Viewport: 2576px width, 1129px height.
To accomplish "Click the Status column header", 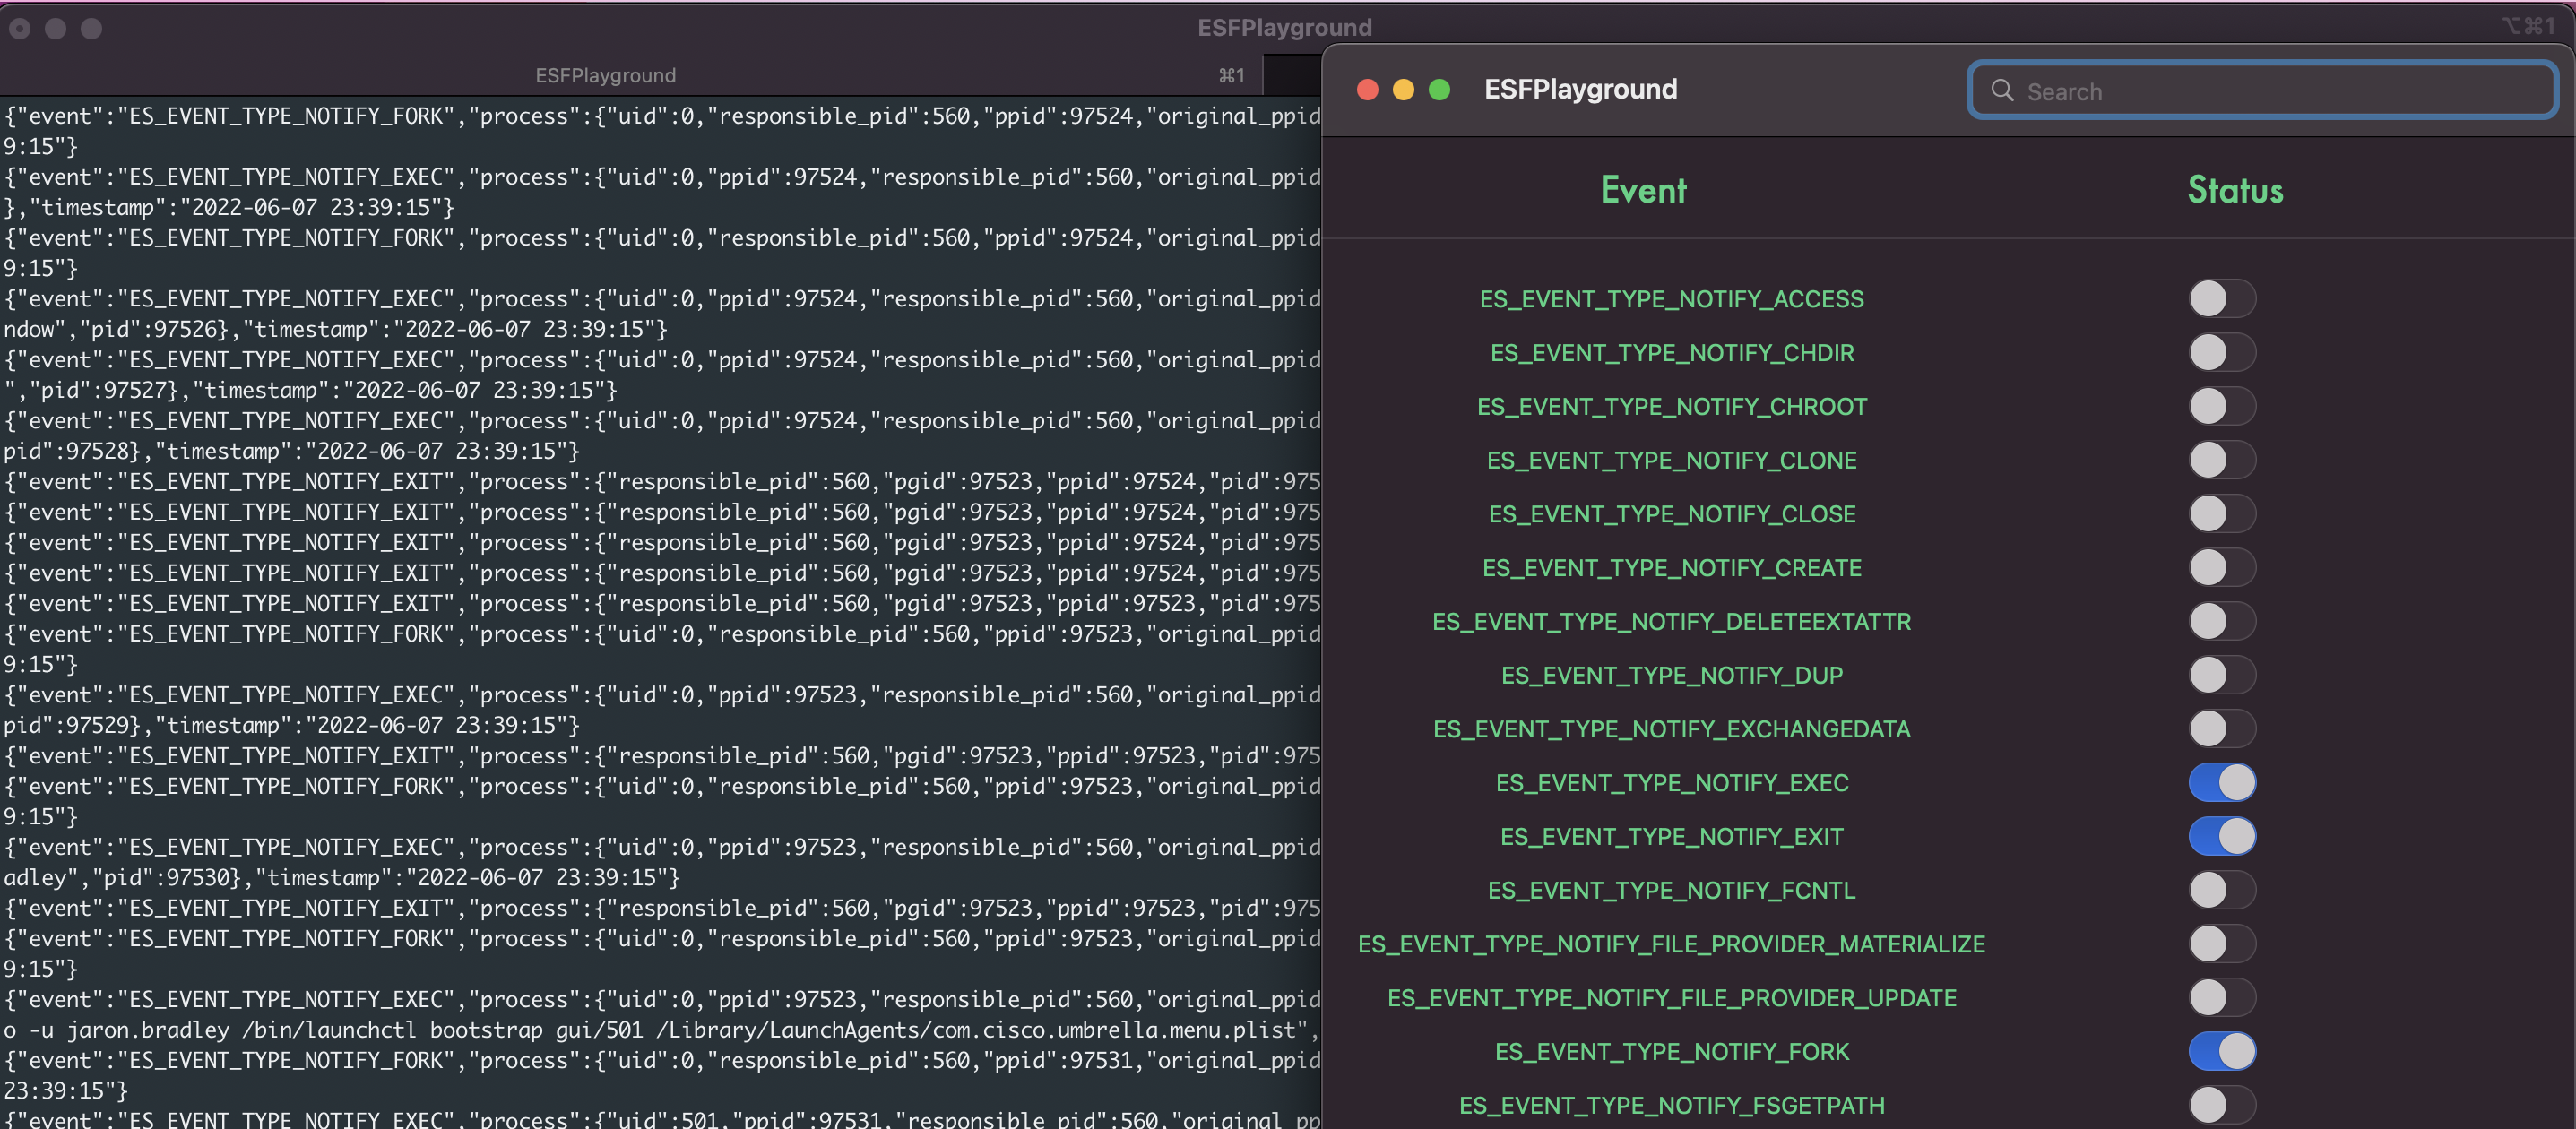I will (2235, 190).
